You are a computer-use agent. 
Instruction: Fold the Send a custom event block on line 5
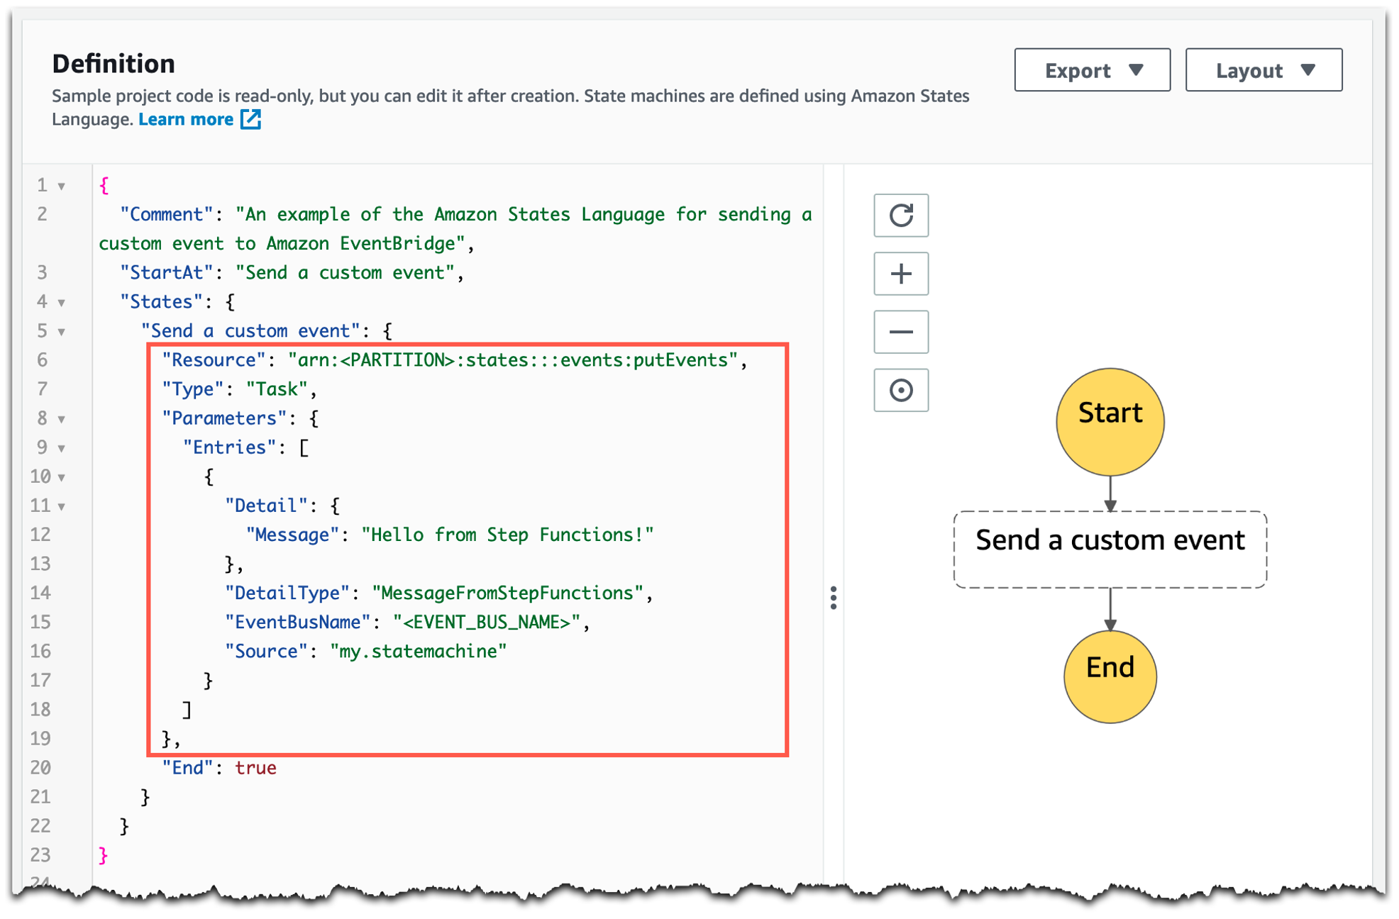coord(62,332)
